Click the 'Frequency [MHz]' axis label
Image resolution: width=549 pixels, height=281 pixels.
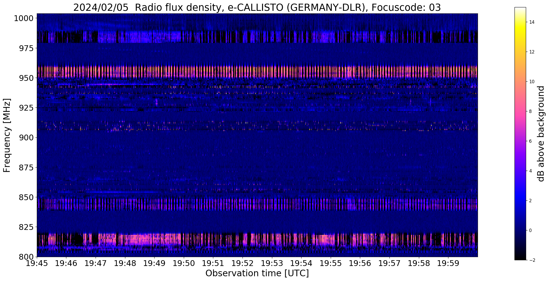tap(7, 135)
